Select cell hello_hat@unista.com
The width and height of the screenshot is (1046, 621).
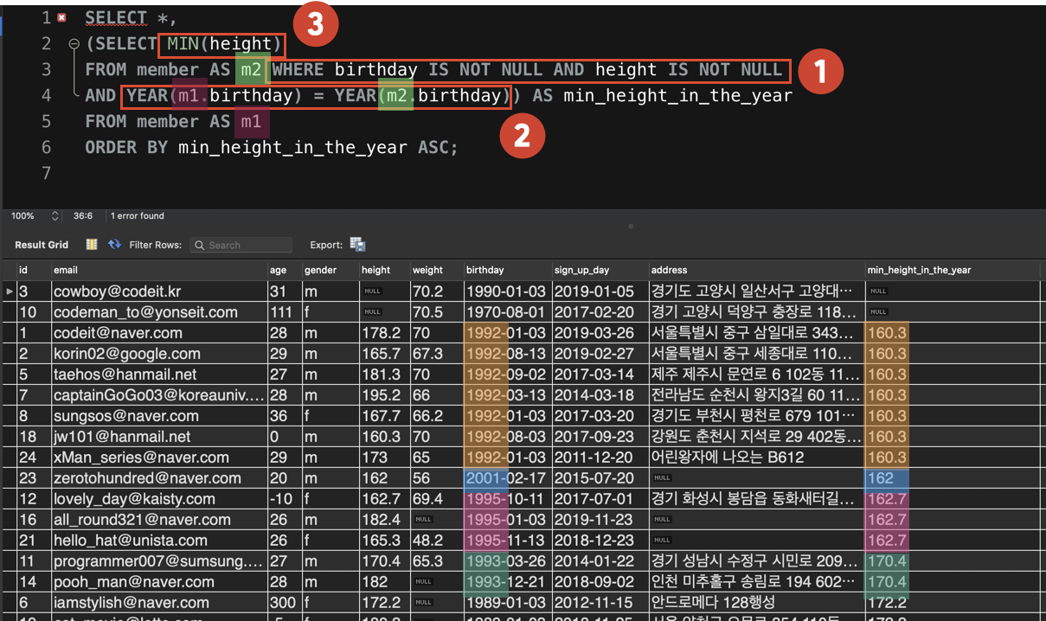point(158,541)
